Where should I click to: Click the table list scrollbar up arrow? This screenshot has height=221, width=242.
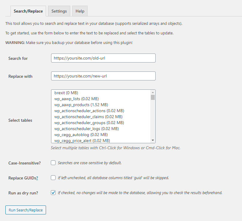click(153, 92)
